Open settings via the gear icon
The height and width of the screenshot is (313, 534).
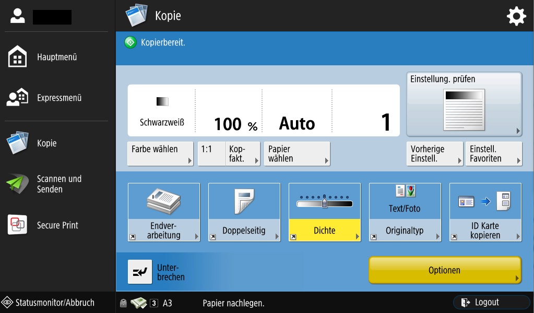pyautogui.click(x=516, y=17)
